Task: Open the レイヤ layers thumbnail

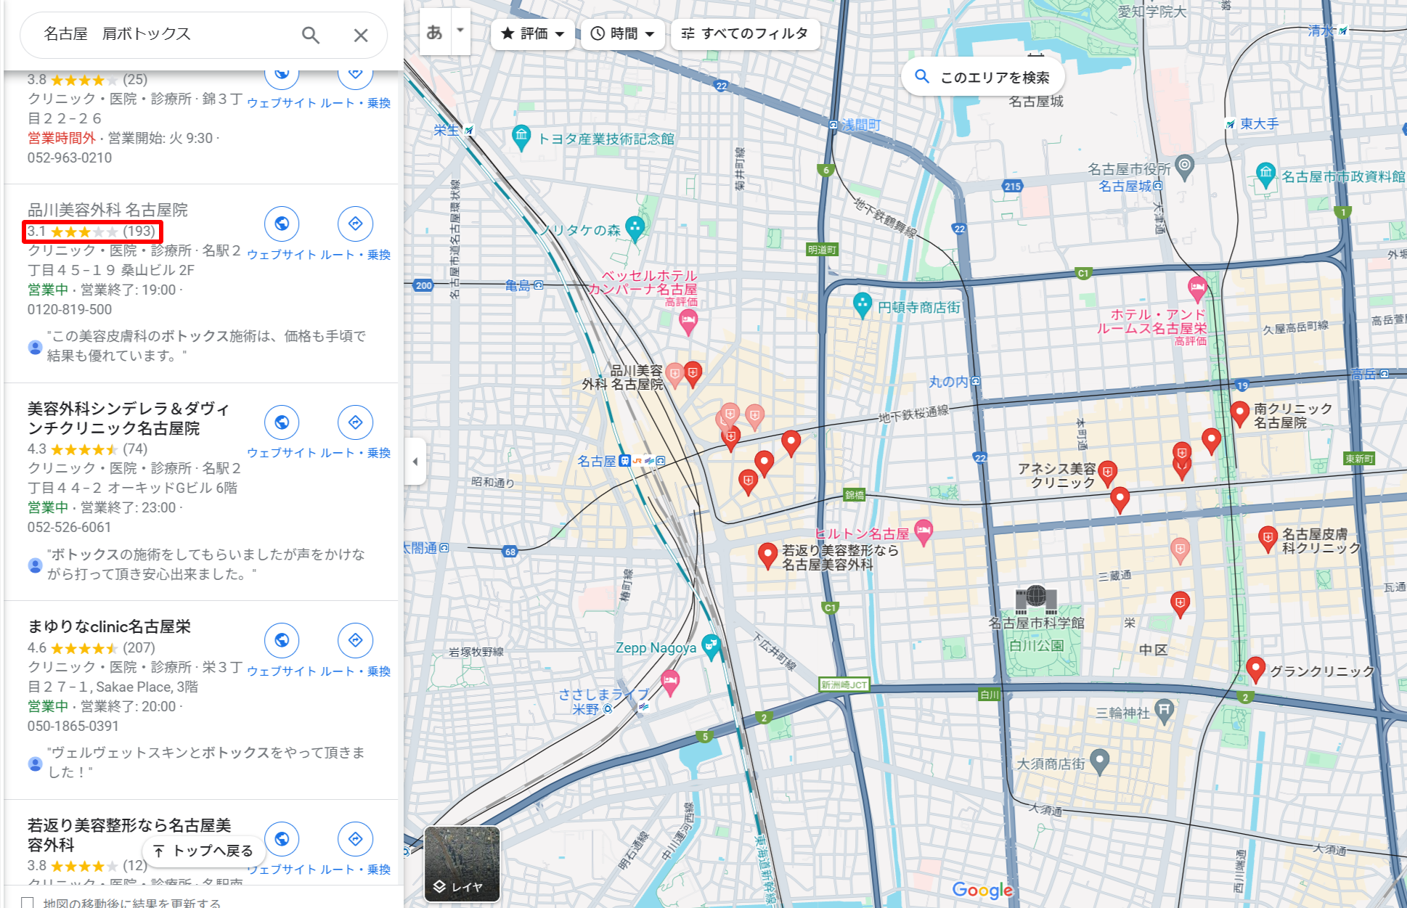Action: click(462, 864)
